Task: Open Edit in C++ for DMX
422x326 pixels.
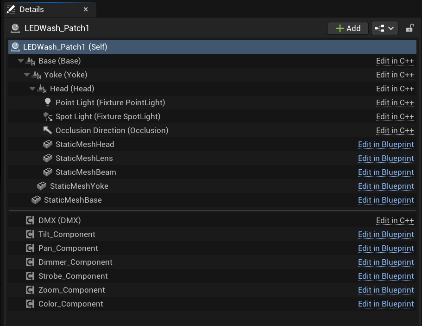Action: pos(395,220)
